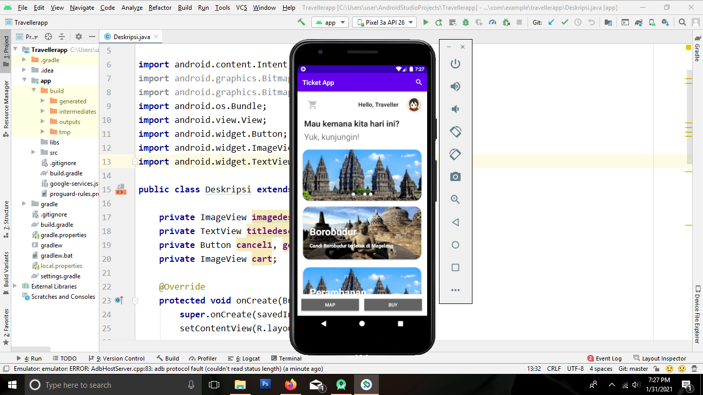
Task: Tap the MAP button in the app
Action: [330, 305]
